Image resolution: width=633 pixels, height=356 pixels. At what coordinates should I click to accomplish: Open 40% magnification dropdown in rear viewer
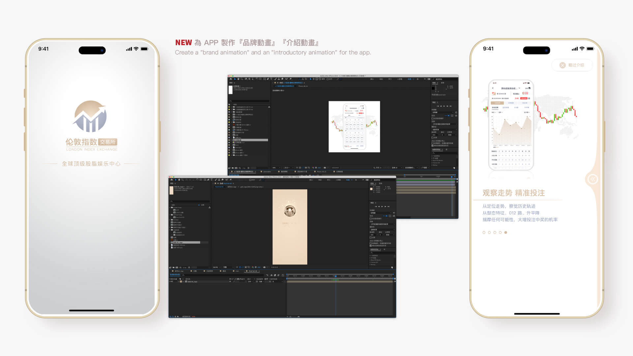[x=276, y=168]
